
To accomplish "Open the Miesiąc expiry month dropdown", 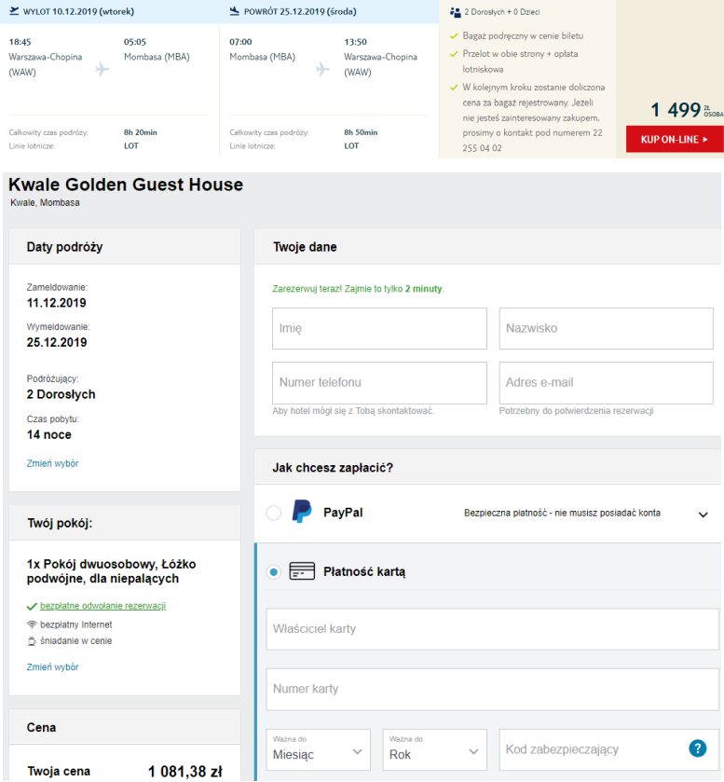I will pos(320,749).
